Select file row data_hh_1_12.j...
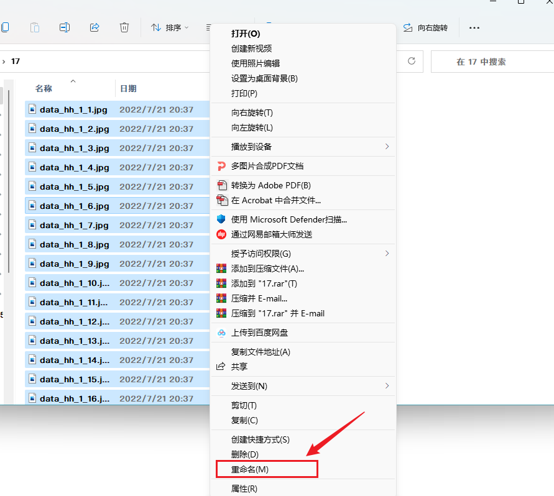The image size is (554, 496). tap(118, 321)
